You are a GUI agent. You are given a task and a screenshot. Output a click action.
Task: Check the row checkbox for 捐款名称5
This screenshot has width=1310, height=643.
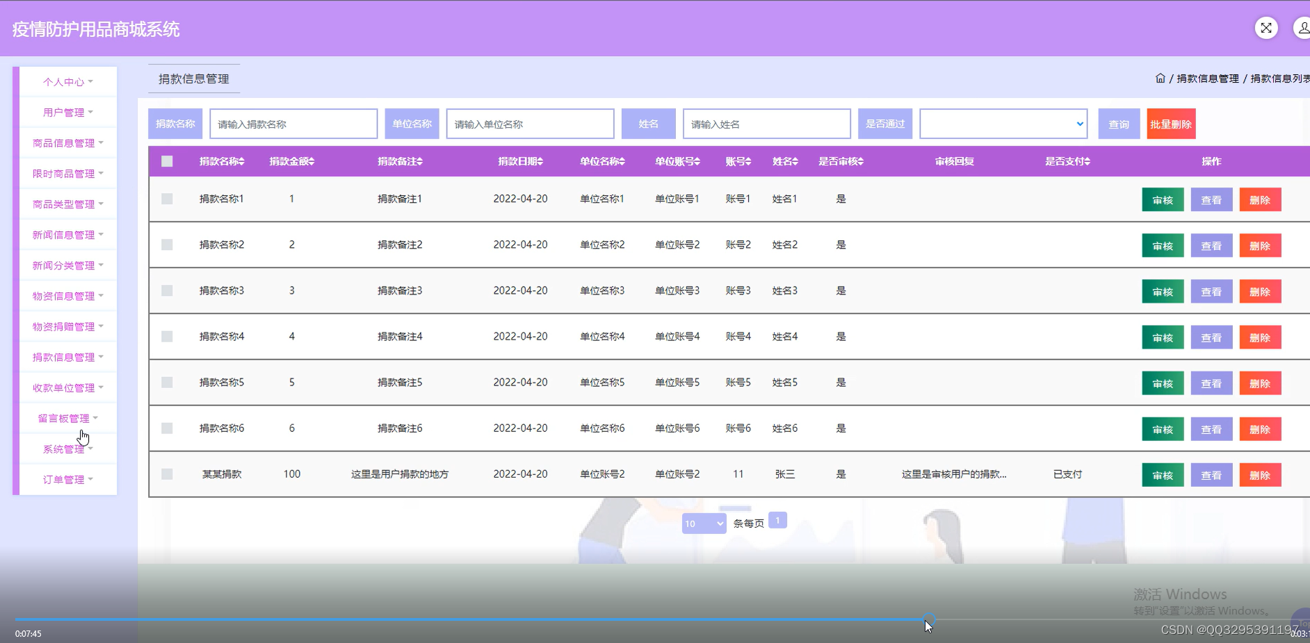coord(167,382)
